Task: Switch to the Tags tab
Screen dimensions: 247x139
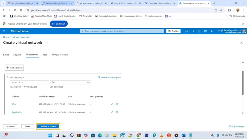Action: click(45, 55)
